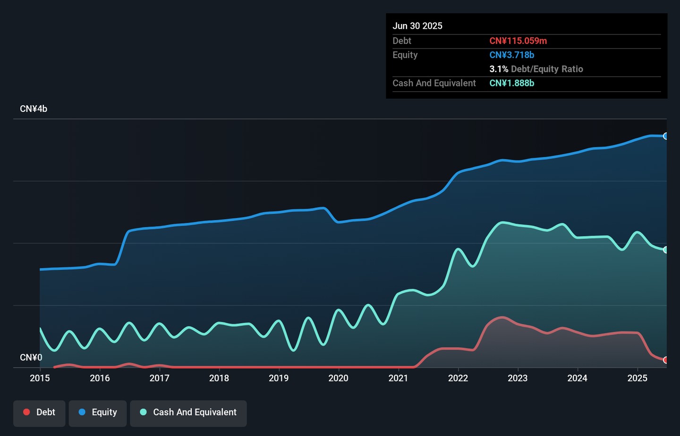The width and height of the screenshot is (680, 436).
Task: Toggle the Equity series in legend
Action: 98,412
